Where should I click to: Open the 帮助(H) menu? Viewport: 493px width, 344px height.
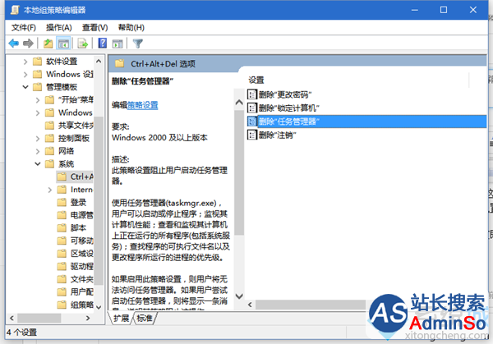[131, 28]
